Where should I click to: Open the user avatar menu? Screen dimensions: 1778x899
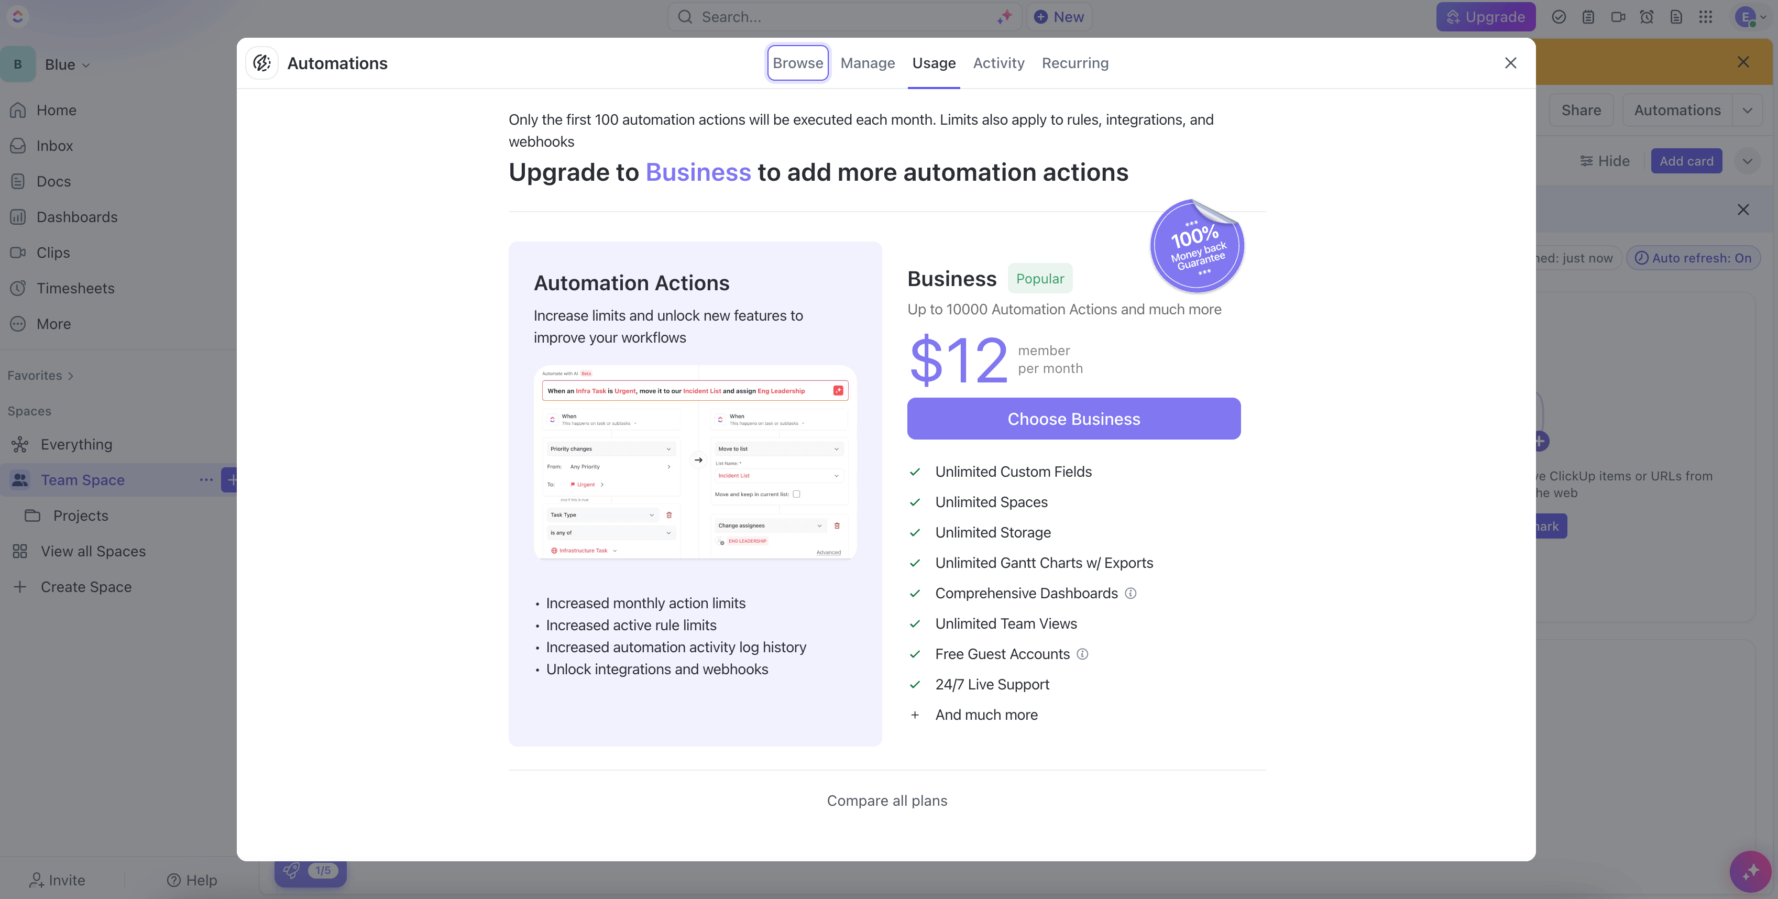click(x=1750, y=17)
